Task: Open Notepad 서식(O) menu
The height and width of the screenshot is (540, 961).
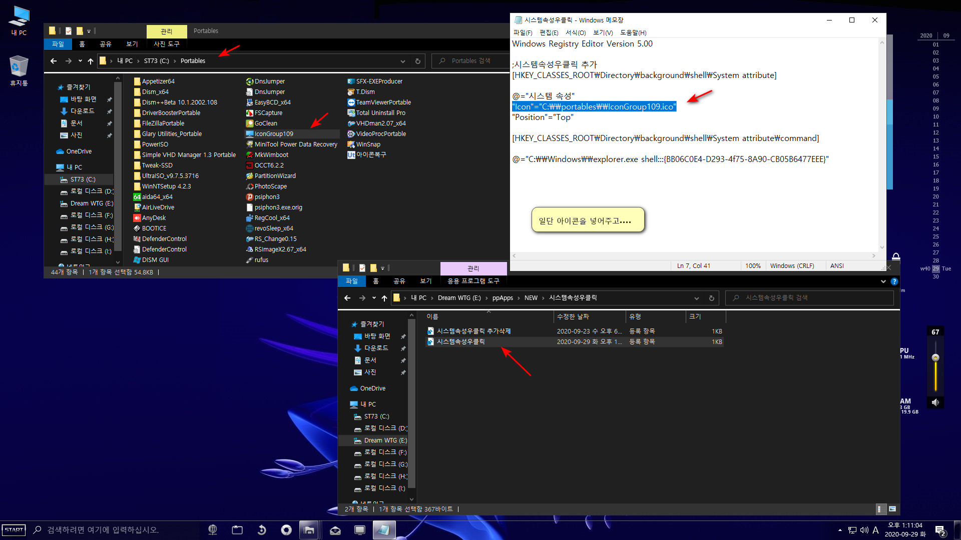Action: click(x=575, y=32)
